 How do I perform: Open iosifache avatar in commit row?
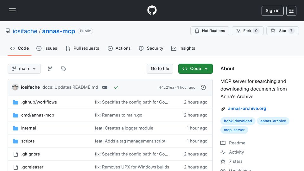[15, 87]
